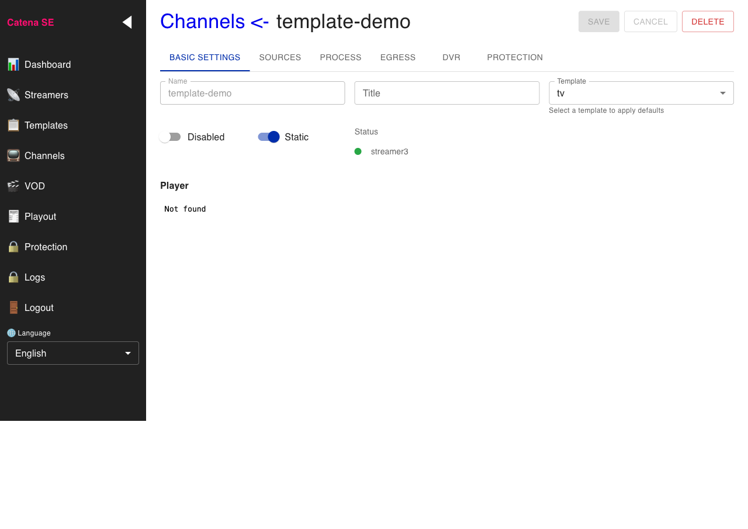This screenshot has width=748, height=529.
Task: Turn off the Static toggle
Action: (268, 137)
